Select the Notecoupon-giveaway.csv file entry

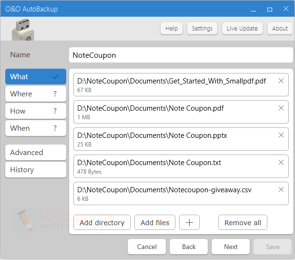click(x=181, y=193)
